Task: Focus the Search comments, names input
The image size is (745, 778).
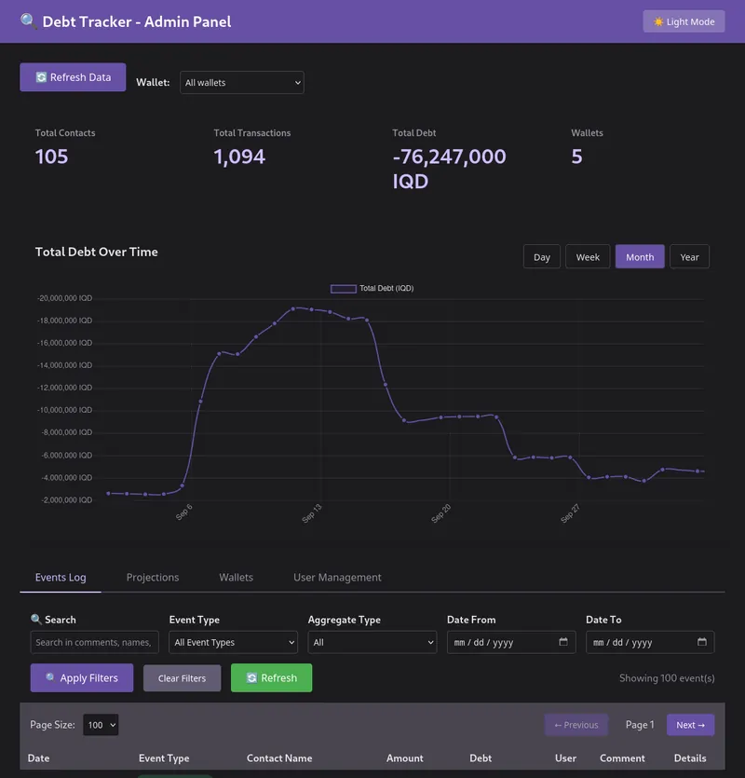Action: [x=94, y=642]
